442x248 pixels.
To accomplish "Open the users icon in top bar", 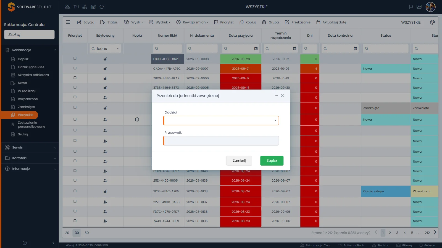I will [x=67, y=7].
